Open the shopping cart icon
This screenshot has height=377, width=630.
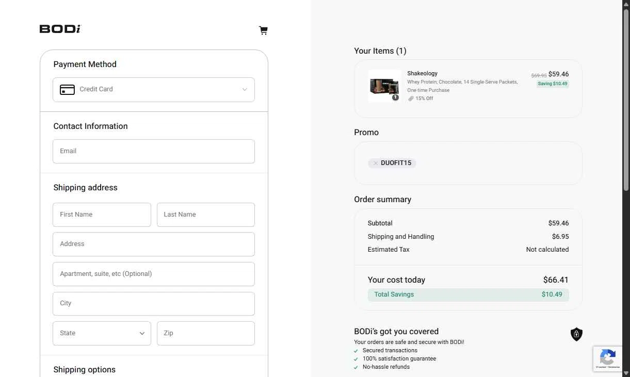point(263,30)
